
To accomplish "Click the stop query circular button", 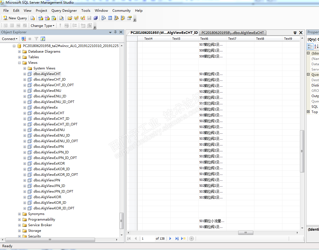I will click(x=192, y=239).
